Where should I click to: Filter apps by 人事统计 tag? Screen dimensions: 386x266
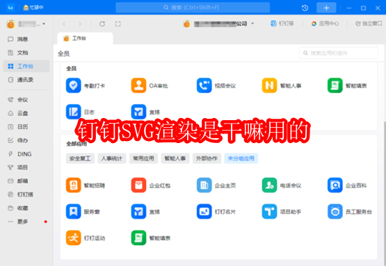[112, 158]
